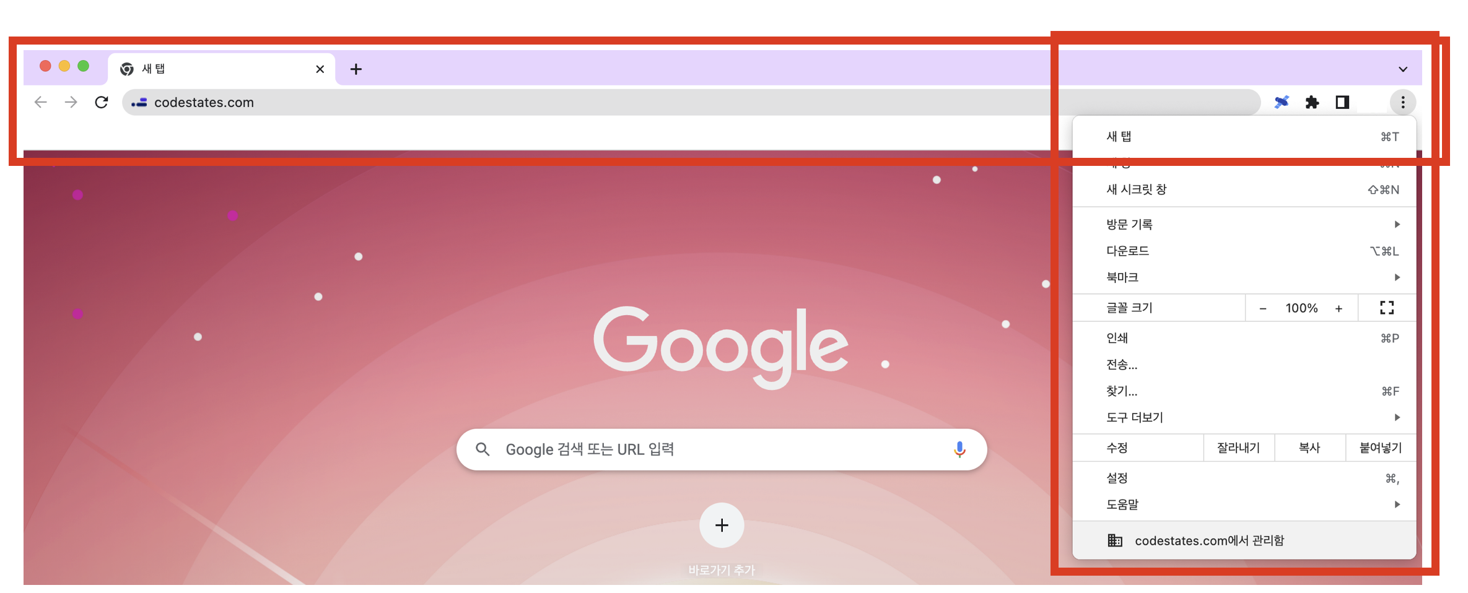Click the forward navigation arrow
The height and width of the screenshot is (593, 1468).
71,102
